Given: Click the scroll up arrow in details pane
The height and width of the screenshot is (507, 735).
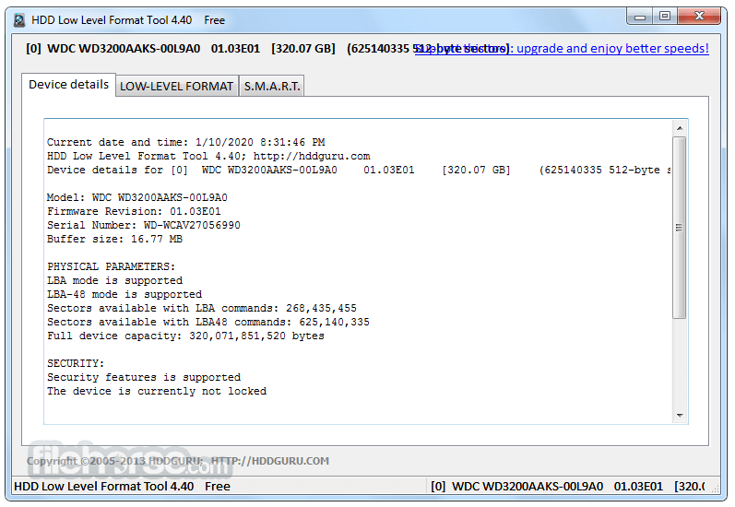Looking at the screenshot, I should [680, 128].
